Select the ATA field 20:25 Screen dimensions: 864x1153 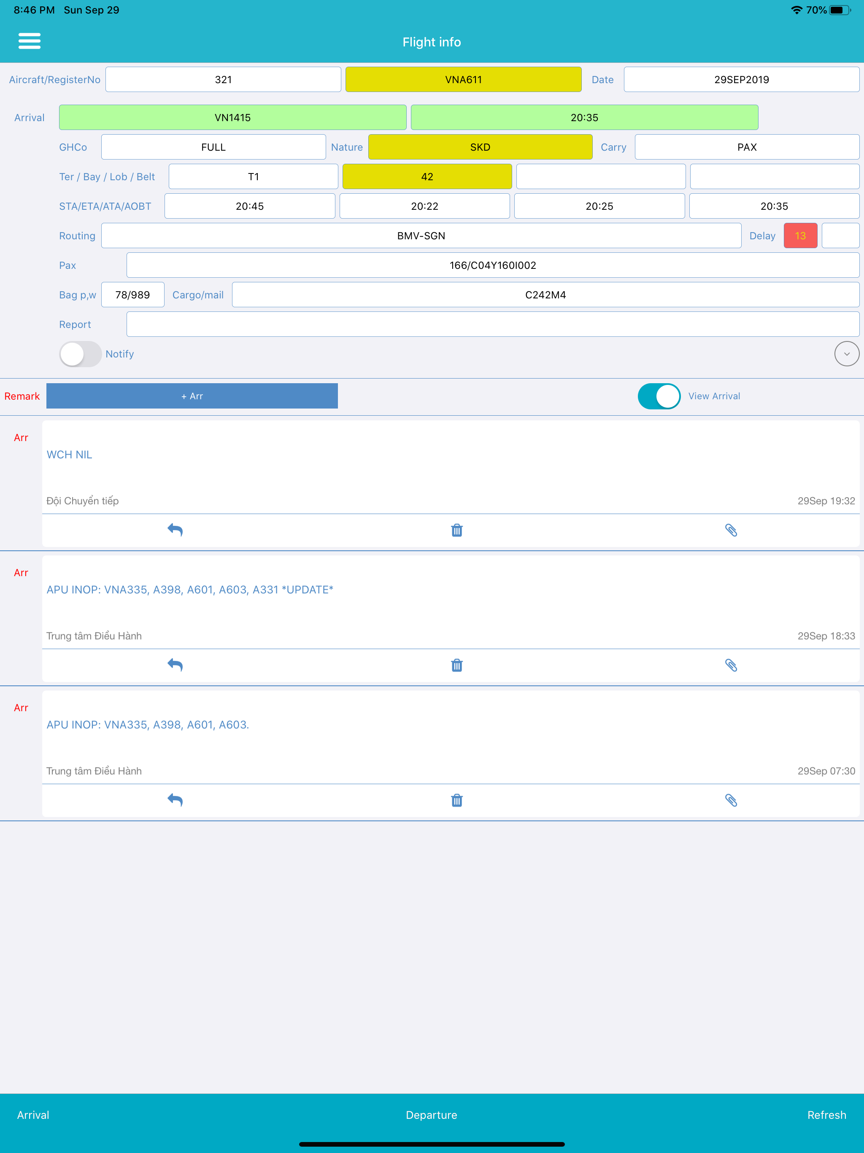[599, 206]
